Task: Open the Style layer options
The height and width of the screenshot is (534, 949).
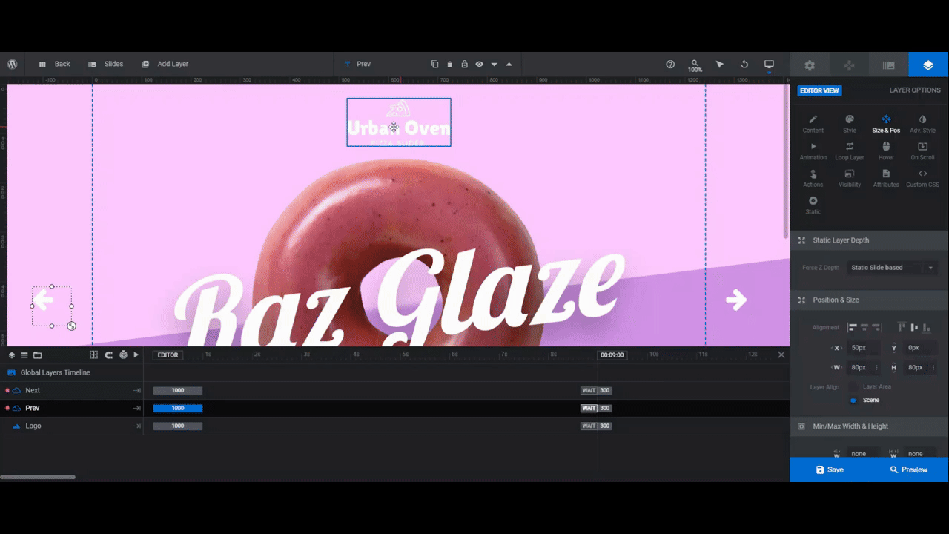Action: pos(850,124)
